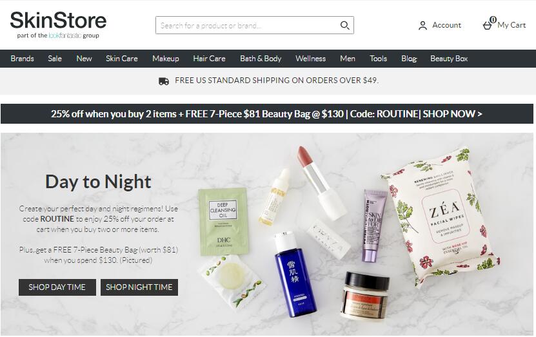Click the SHOP DAY TIME button
The width and height of the screenshot is (536, 337).
point(57,287)
